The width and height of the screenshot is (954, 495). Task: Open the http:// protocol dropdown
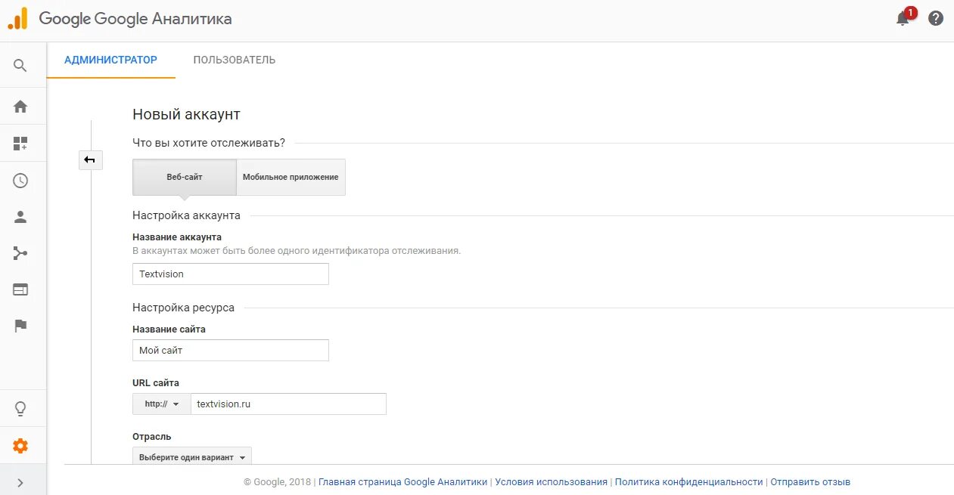tap(162, 404)
